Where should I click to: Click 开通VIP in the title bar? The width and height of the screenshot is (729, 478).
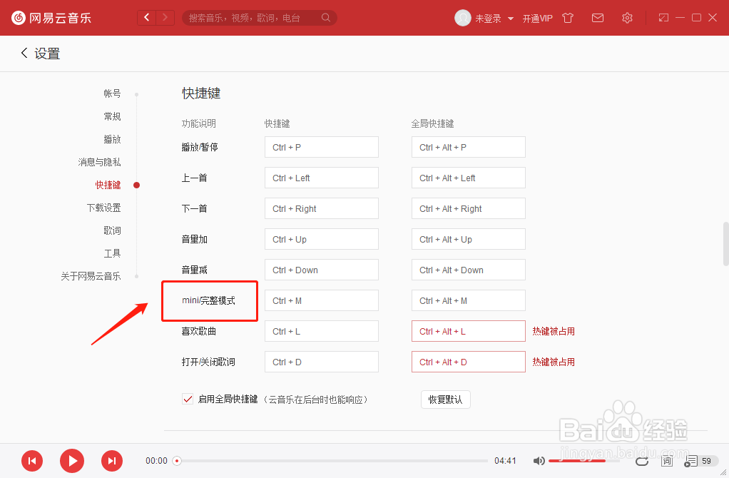point(538,18)
